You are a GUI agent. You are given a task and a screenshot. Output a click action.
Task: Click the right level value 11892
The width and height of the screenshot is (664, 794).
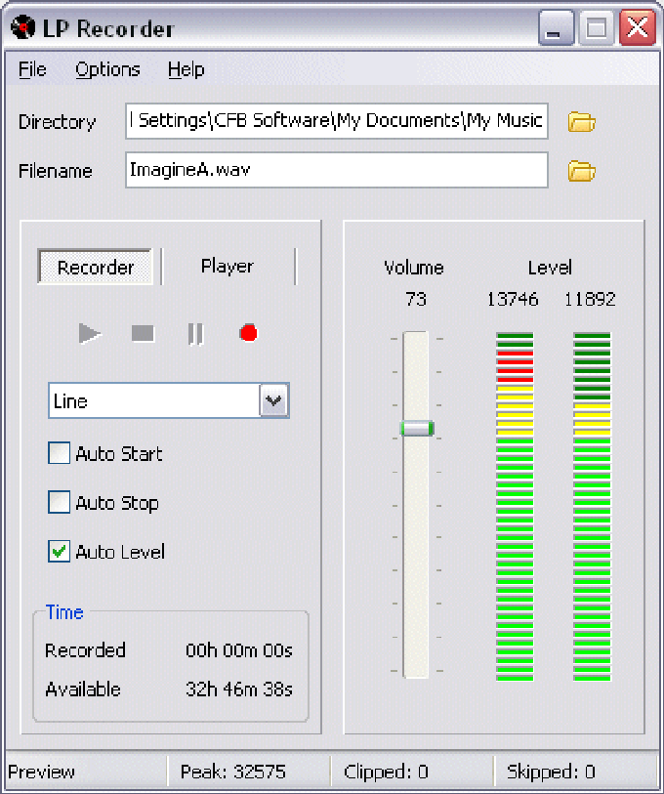click(590, 299)
